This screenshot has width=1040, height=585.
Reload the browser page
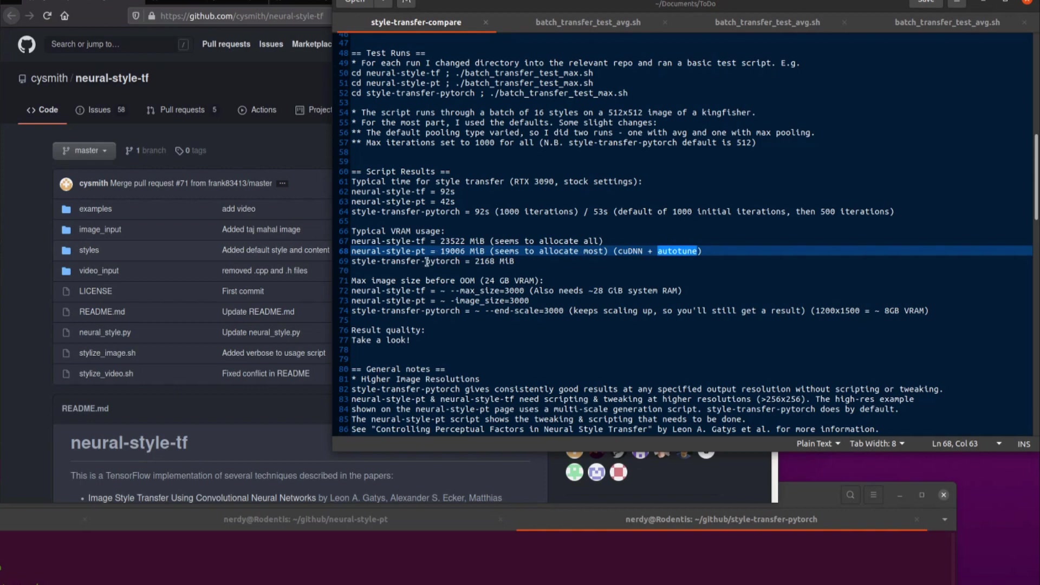click(47, 16)
